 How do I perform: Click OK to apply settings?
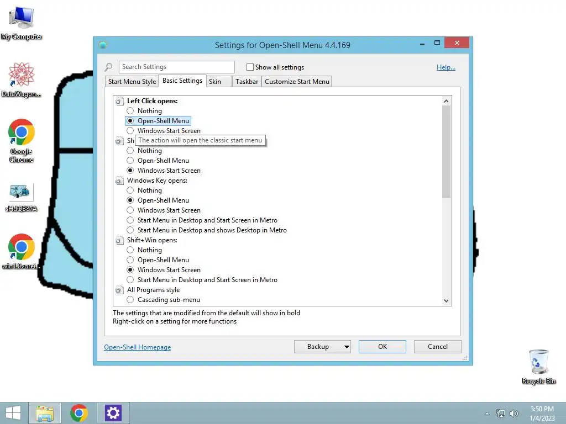382,347
